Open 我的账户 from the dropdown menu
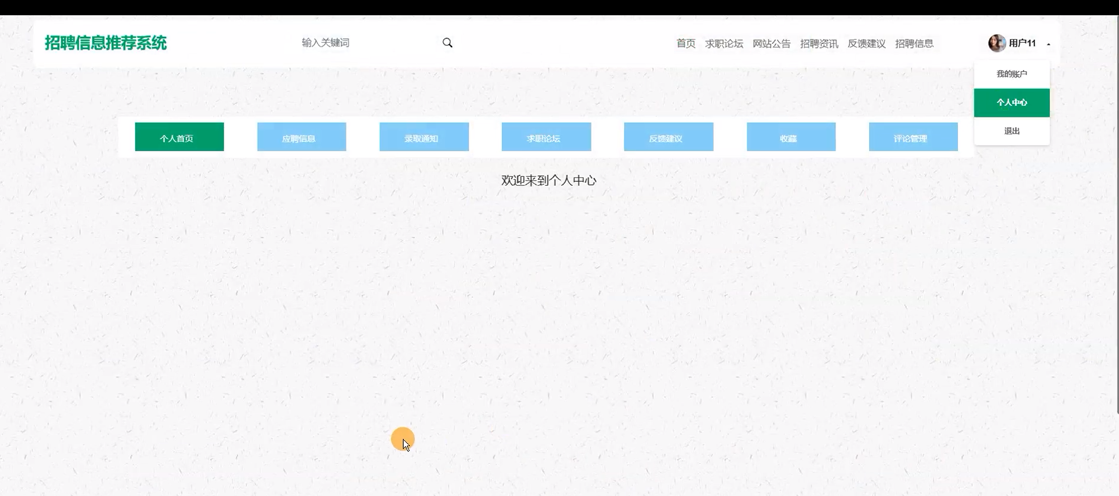Viewport: 1119px width, 496px height. (1011, 74)
